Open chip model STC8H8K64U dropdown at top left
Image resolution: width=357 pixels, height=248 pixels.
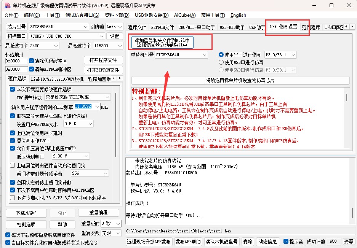(x=59, y=27)
